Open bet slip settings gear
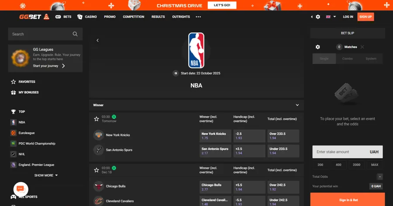The height and width of the screenshot is (206, 393). point(317,47)
